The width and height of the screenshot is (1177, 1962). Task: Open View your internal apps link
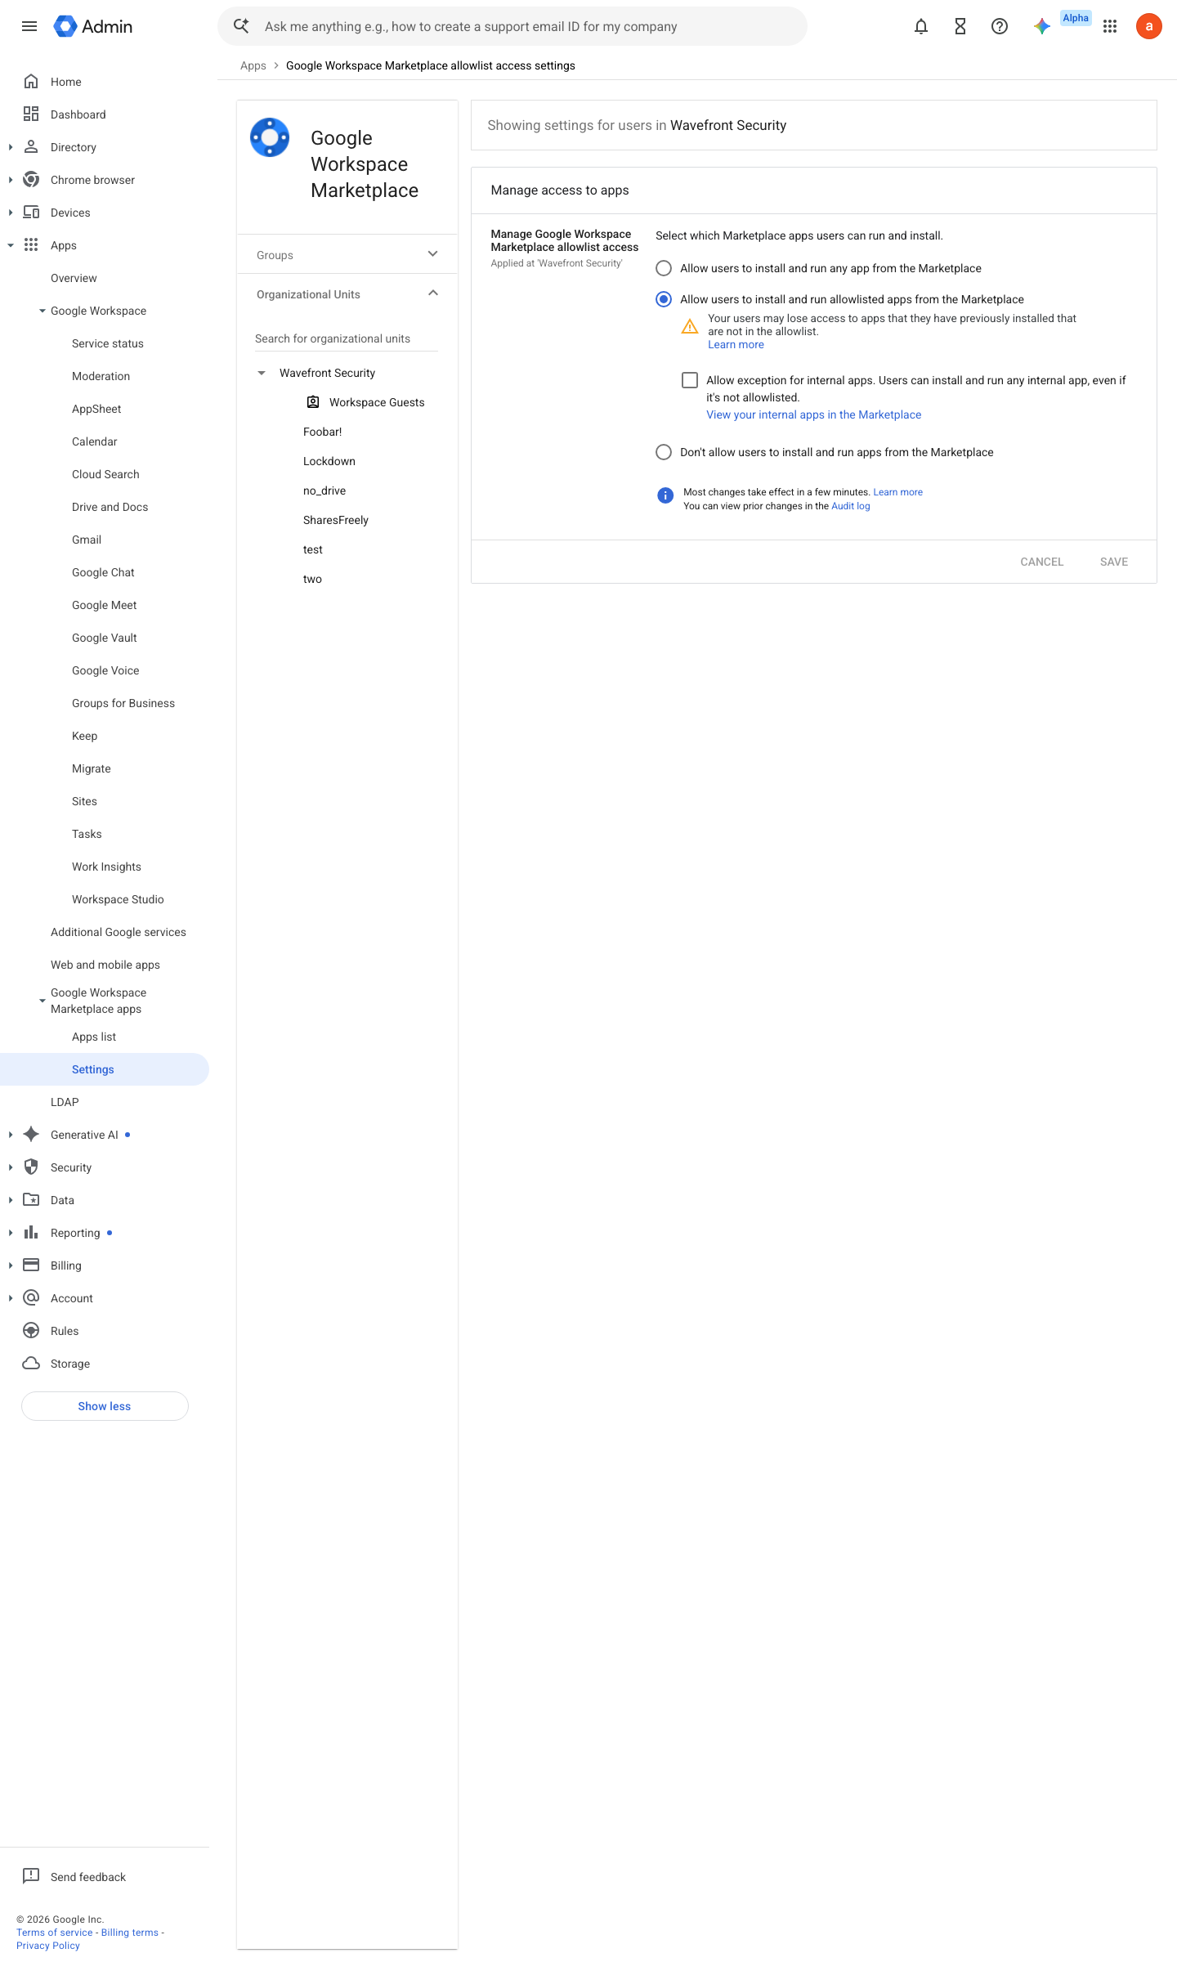pyautogui.click(x=813, y=414)
